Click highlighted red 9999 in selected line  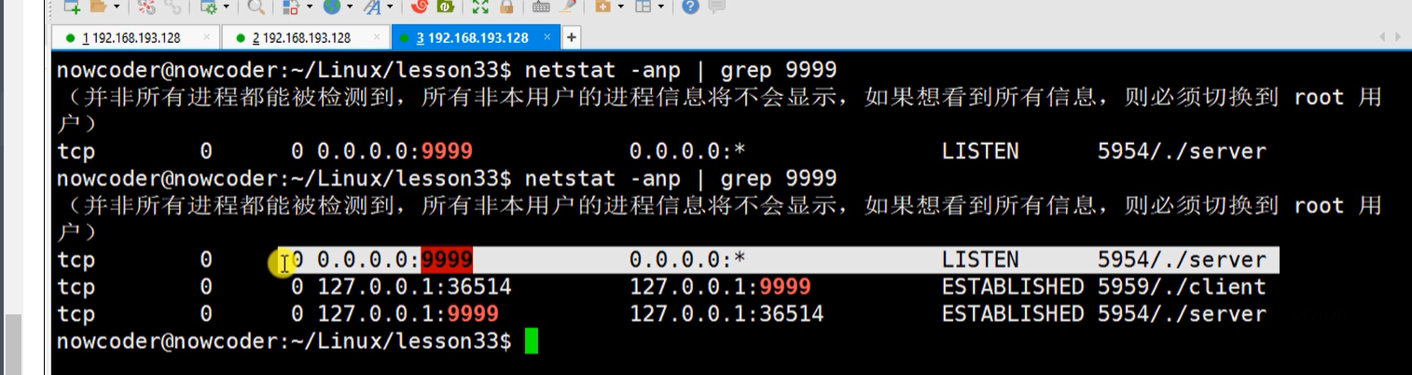(447, 259)
